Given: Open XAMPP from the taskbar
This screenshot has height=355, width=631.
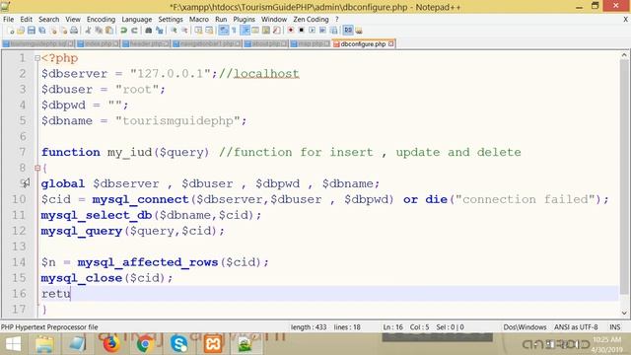Looking at the screenshot, I should pos(213,344).
